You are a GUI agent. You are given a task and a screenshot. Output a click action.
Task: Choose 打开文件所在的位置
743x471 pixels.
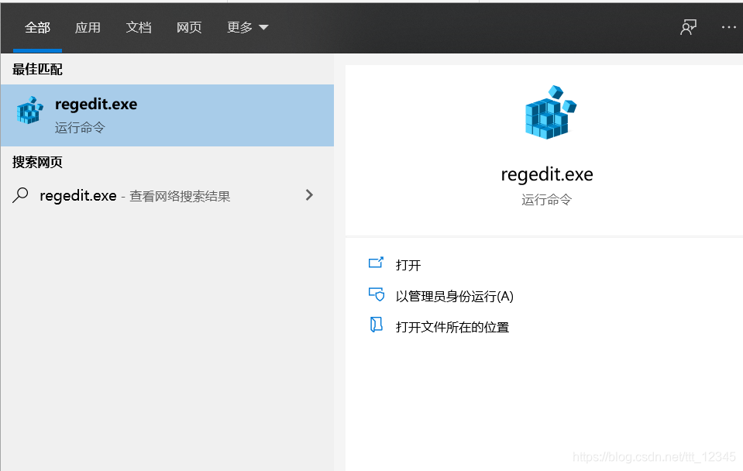pyautogui.click(x=452, y=327)
